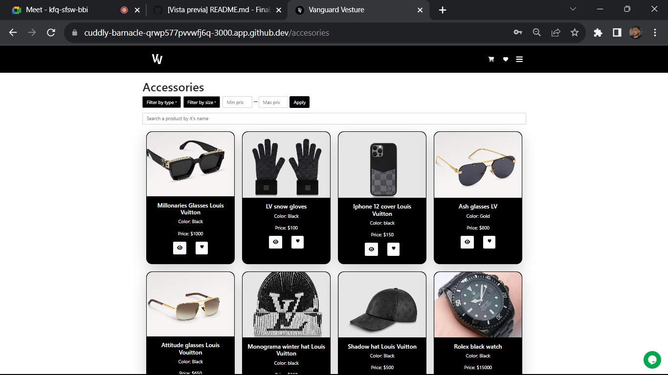
Task: Click the 'Price: $1000' text
Action: coord(190,234)
